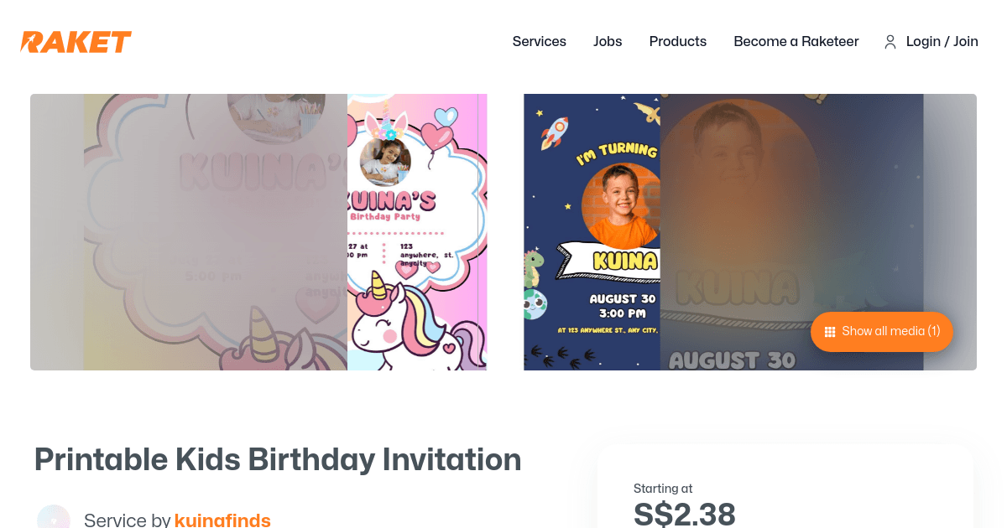1007x528 pixels.
Task: Click the boy's round photo in invitation
Action: coord(619,205)
